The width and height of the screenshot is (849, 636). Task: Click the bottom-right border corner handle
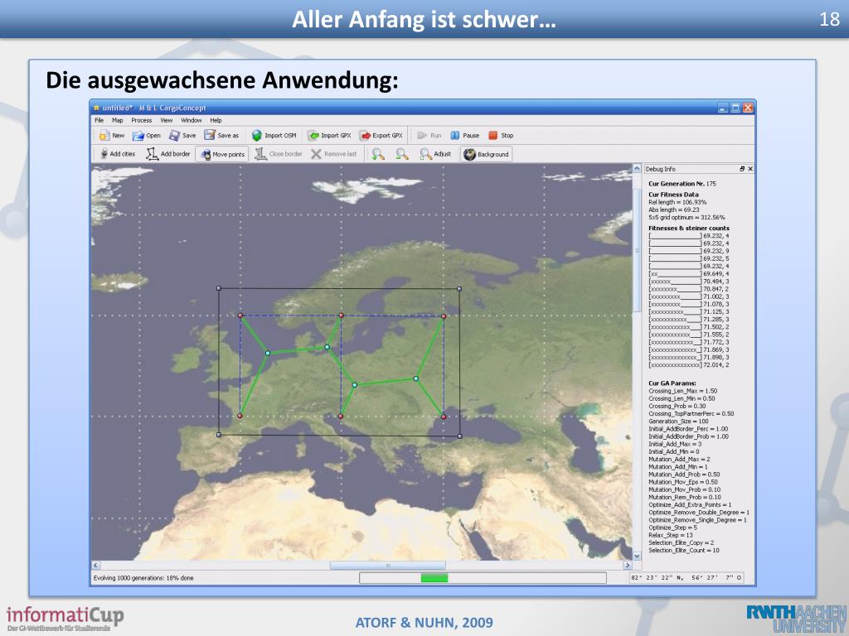click(459, 436)
